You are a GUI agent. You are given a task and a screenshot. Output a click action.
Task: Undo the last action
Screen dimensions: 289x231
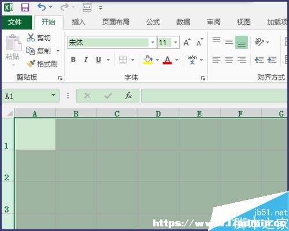click(42, 7)
